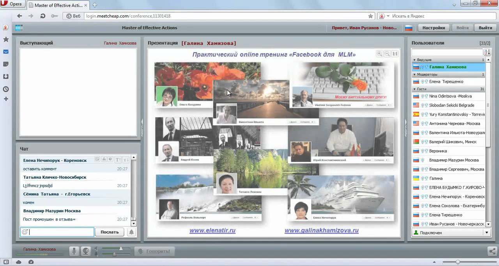Focus the user search field
Image resolution: width=499 pixels, height=266 pixels.
tap(447, 52)
